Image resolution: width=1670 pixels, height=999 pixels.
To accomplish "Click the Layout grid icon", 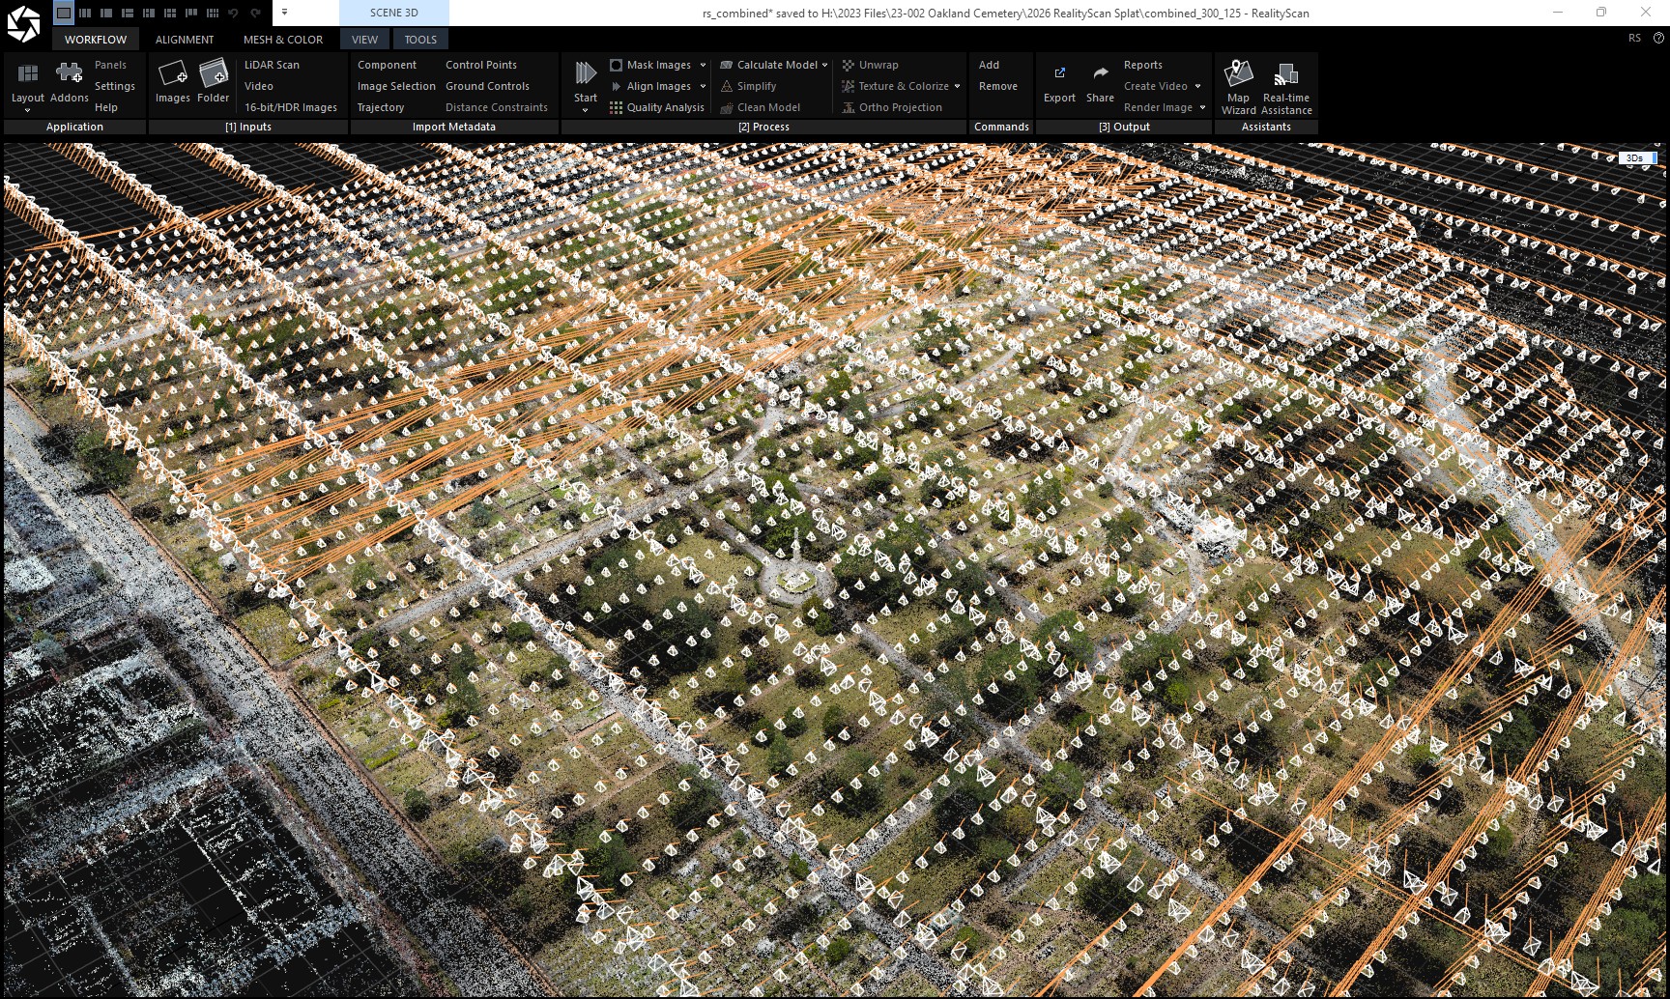I will (x=28, y=73).
